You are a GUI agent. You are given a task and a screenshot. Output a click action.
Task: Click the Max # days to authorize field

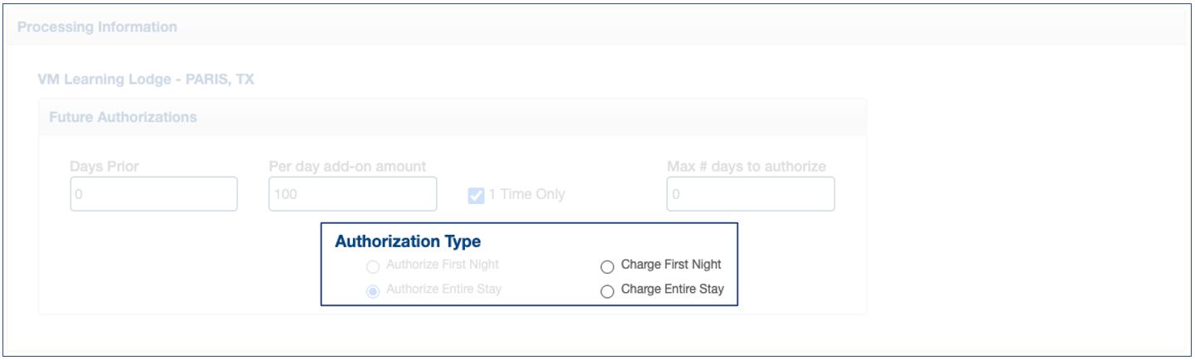pos(750,194)
